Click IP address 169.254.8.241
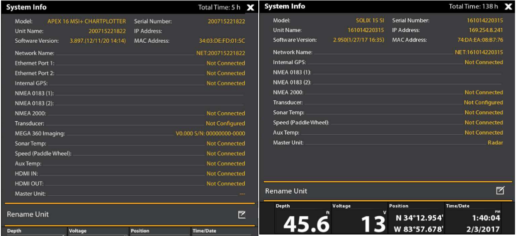Viewport: 517px width, 236px height. [486, 30]
